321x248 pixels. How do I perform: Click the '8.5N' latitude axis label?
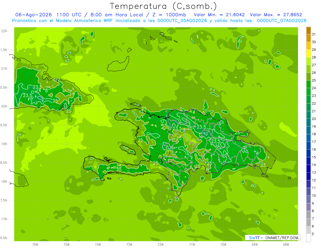tap(3, 163)
